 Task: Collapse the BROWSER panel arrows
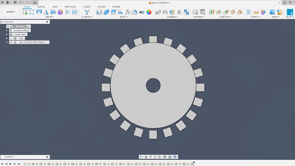coord(2,22)
